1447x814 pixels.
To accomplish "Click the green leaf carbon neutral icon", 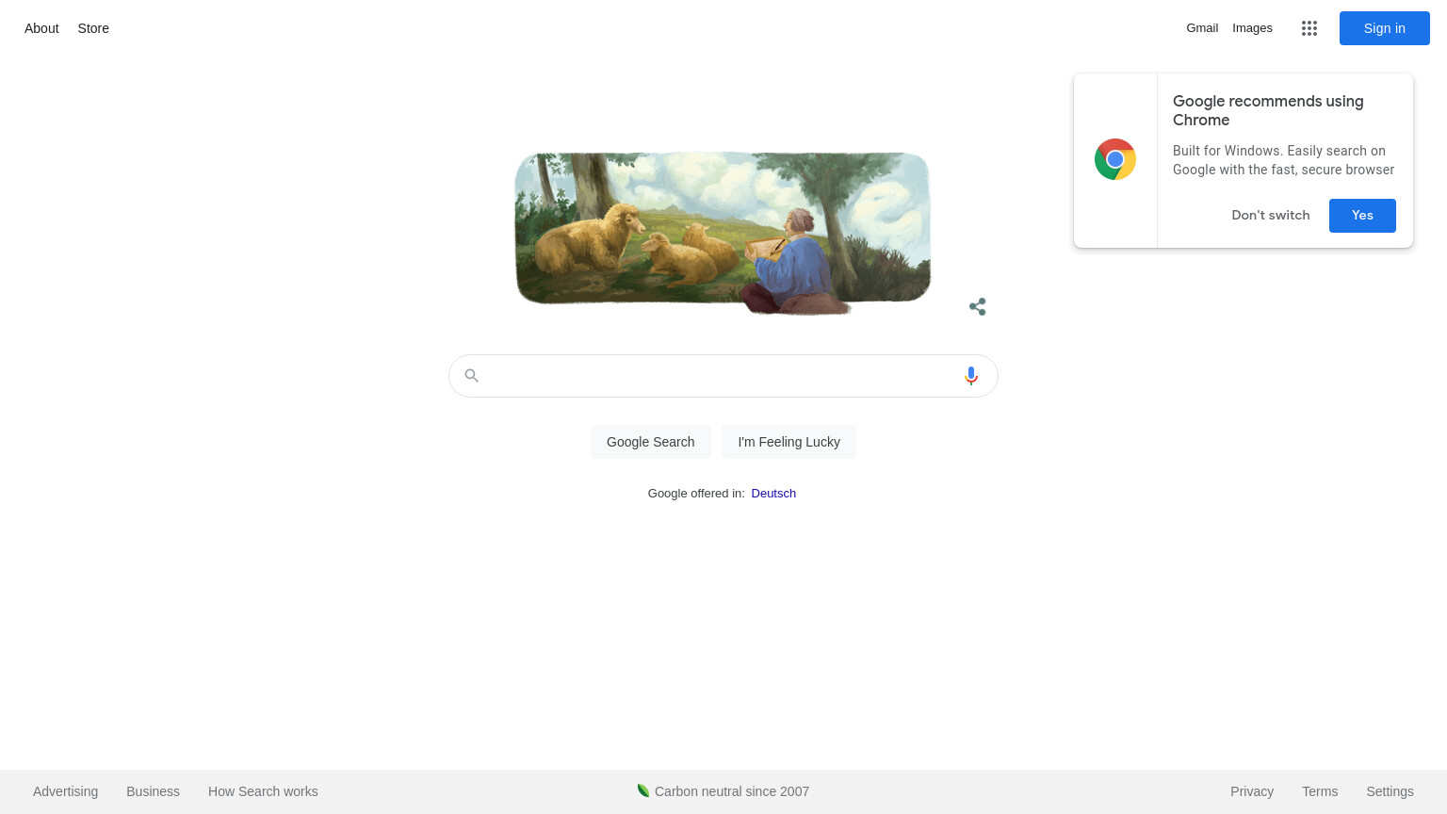I will (x=643, y=790).
